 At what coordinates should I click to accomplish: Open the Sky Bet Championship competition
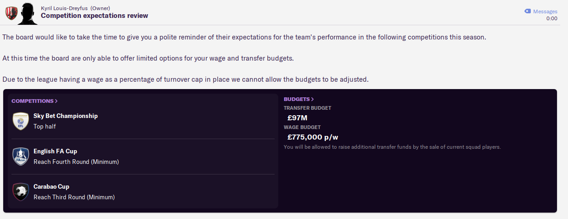(x=66, y=116)
